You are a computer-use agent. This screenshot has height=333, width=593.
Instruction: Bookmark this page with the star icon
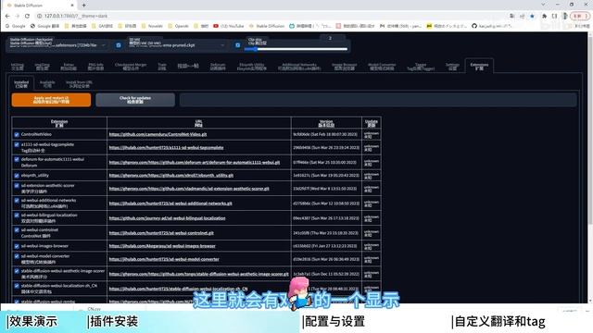tap(532, 16)
